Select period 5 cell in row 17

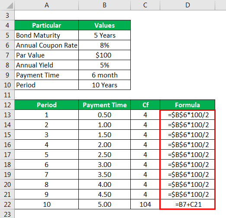click(x=46, y=154)
